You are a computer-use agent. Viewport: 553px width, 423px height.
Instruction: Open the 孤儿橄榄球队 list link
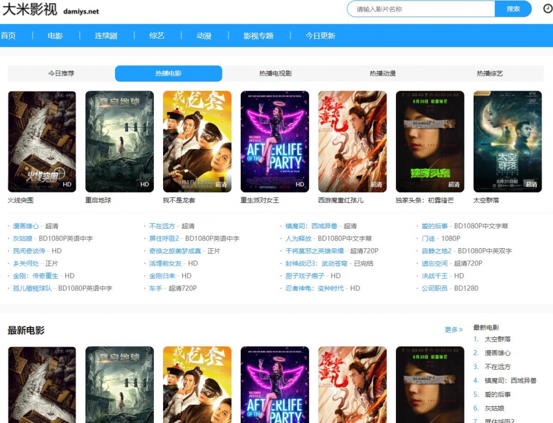(x=32, y=288)
